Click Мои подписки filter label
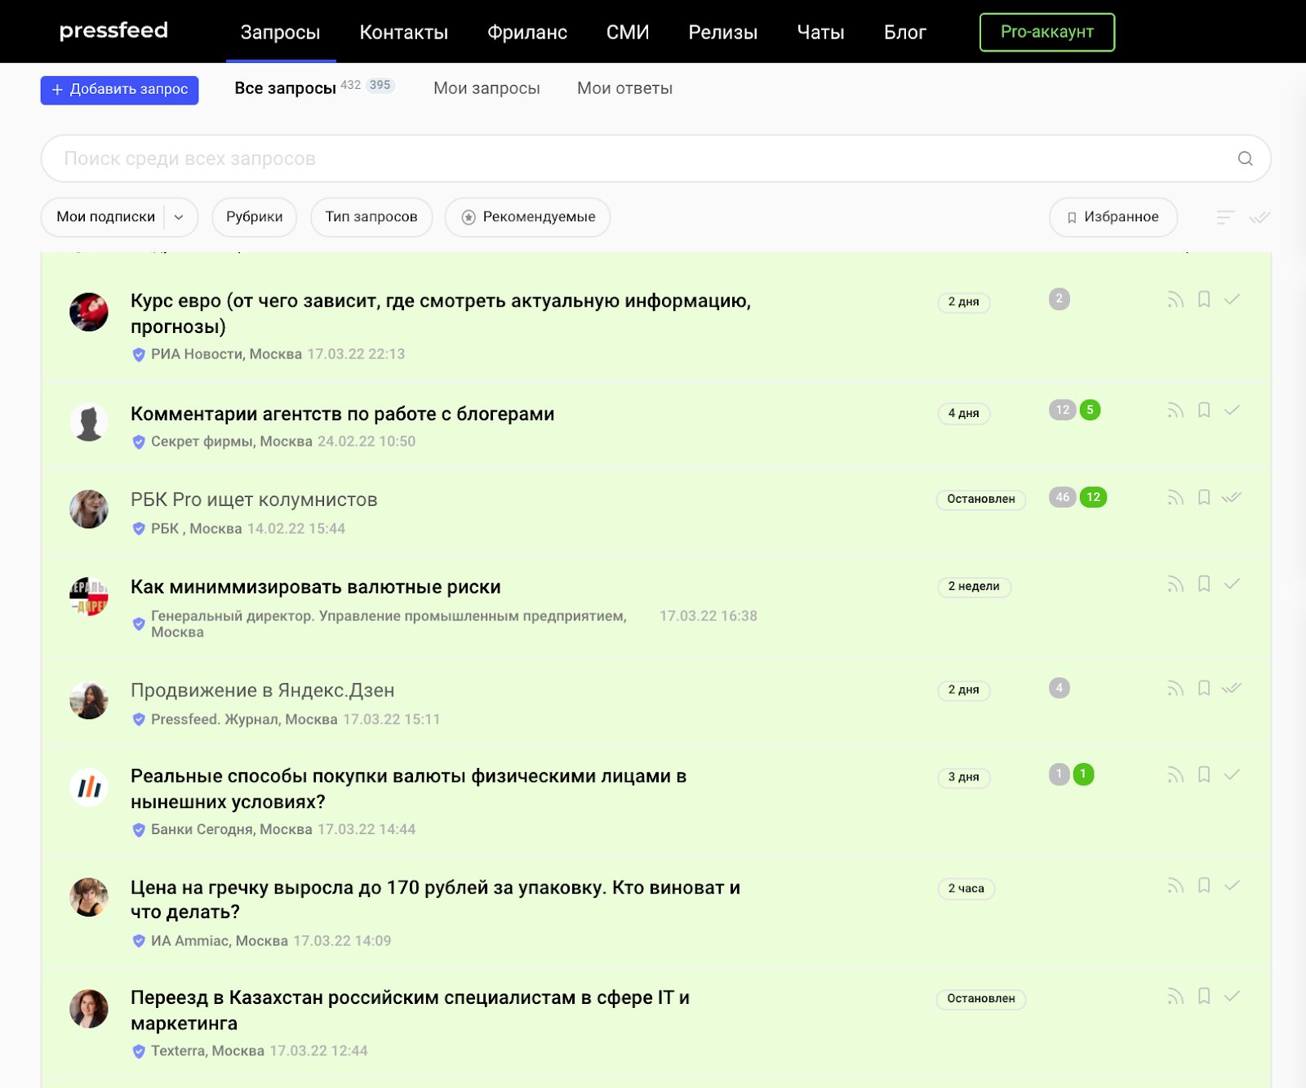1306x1088 pixels. (x=105, y=217)
